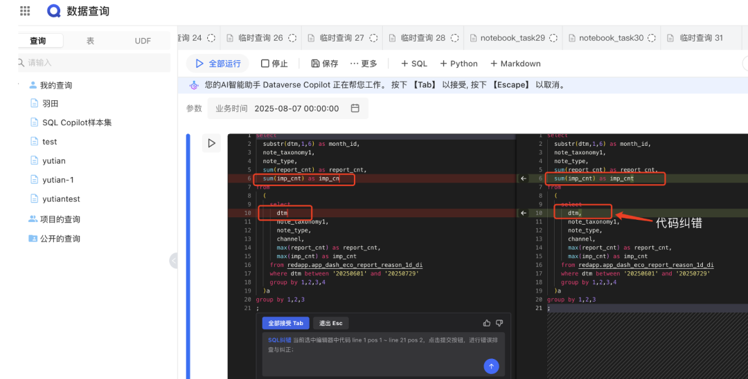Image resolution: width=748 pixels, height=379 pixels.
Task: Click the 全部运行 run all button
Action: pyautogui.click(x=218, y=64)
